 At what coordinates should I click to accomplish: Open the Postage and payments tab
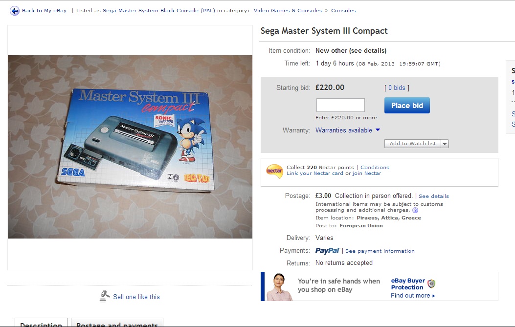point(117,323)
